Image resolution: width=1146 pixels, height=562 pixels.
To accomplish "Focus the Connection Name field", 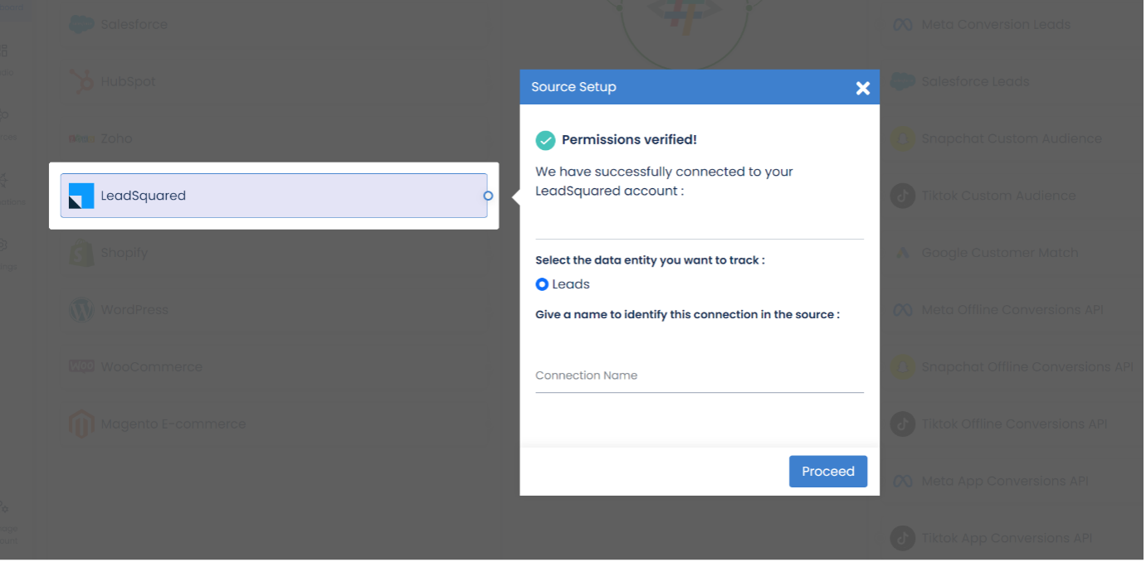I will (700, 375).
